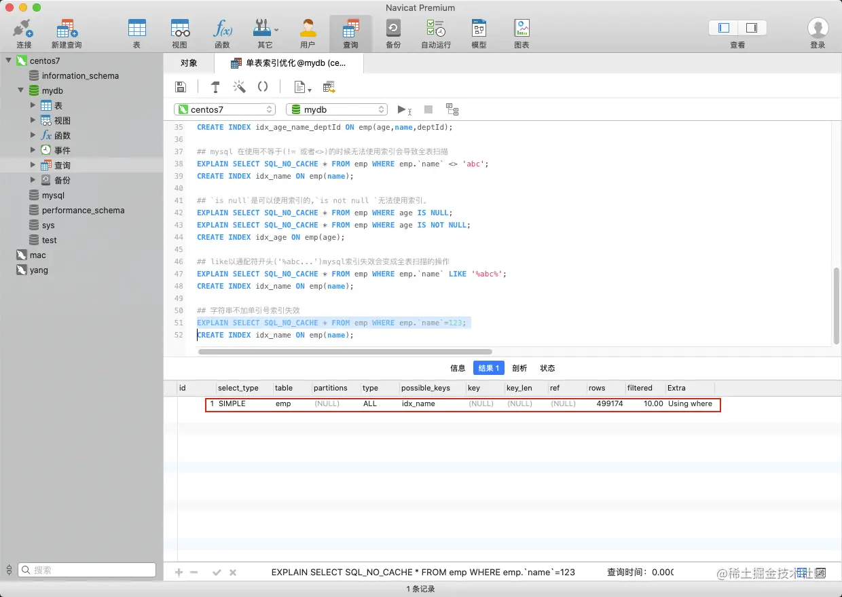The height and width of the screenshot is (597, 842).
Task: Beautify SQL with the magic wand
Action: (239, 87)
